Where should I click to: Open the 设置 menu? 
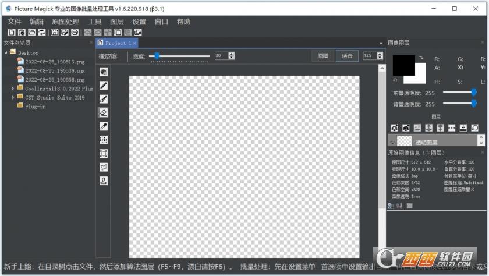tap(139, 22)
